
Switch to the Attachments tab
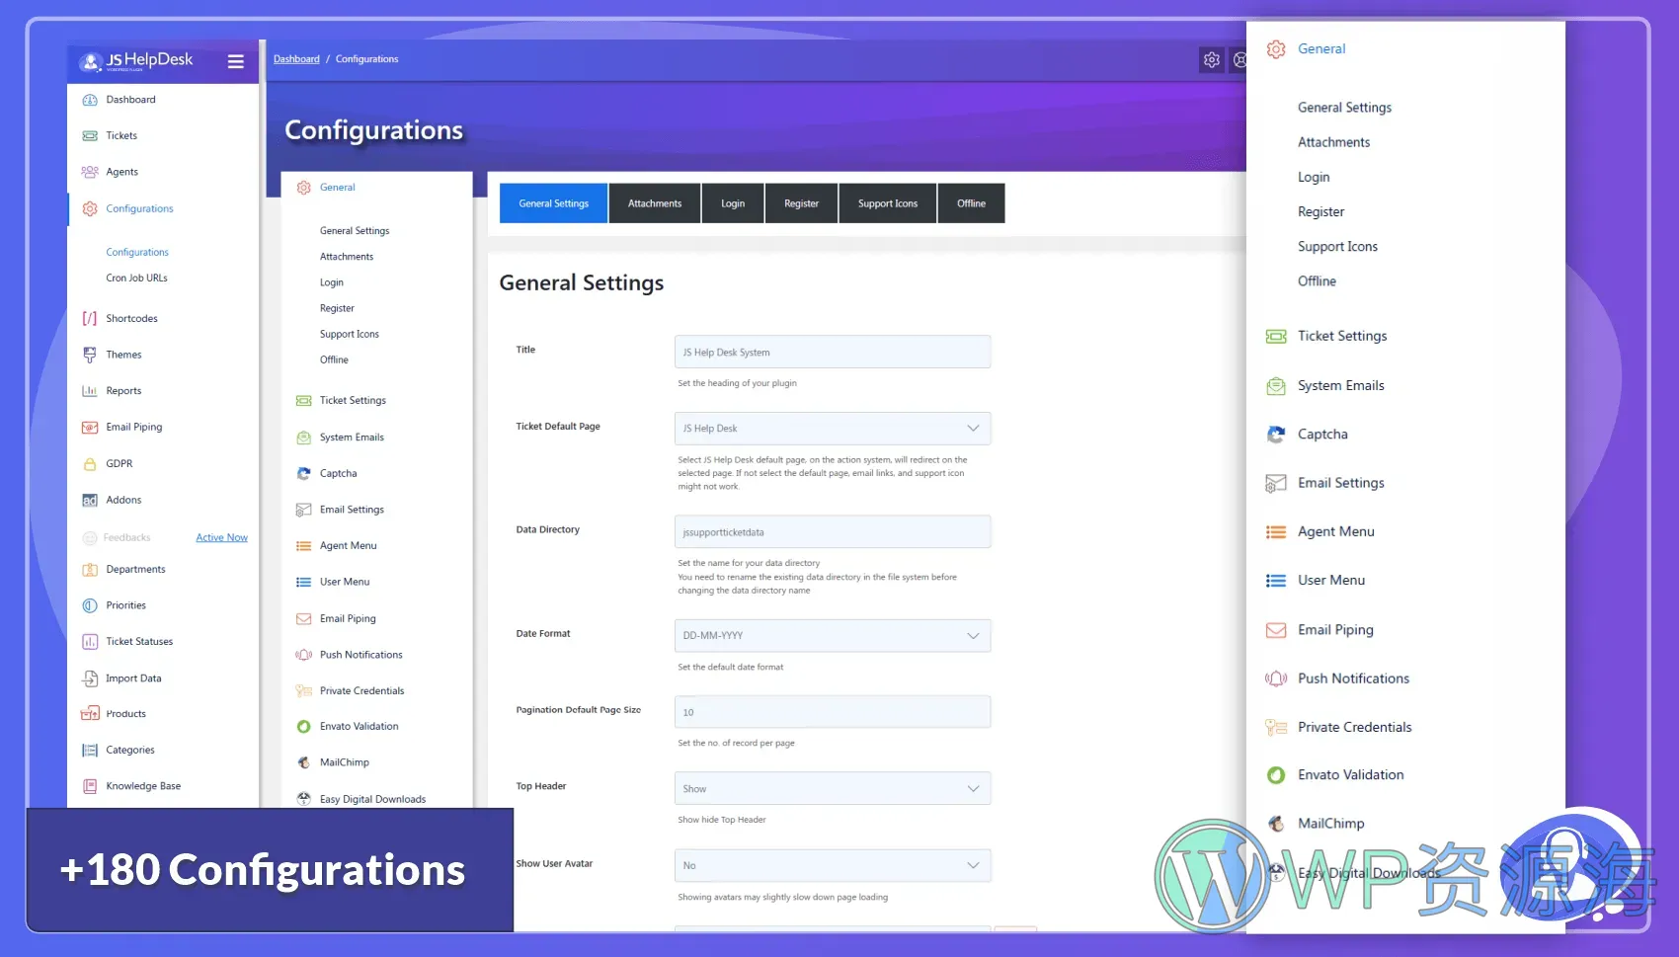654,202
